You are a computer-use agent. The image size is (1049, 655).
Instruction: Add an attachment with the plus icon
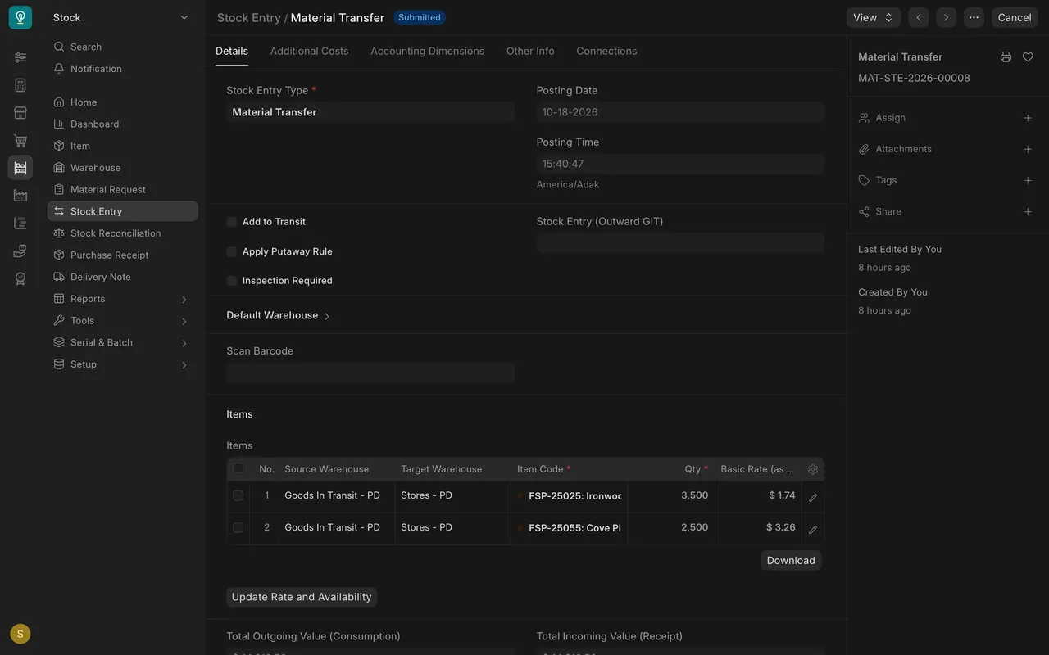1028,149
